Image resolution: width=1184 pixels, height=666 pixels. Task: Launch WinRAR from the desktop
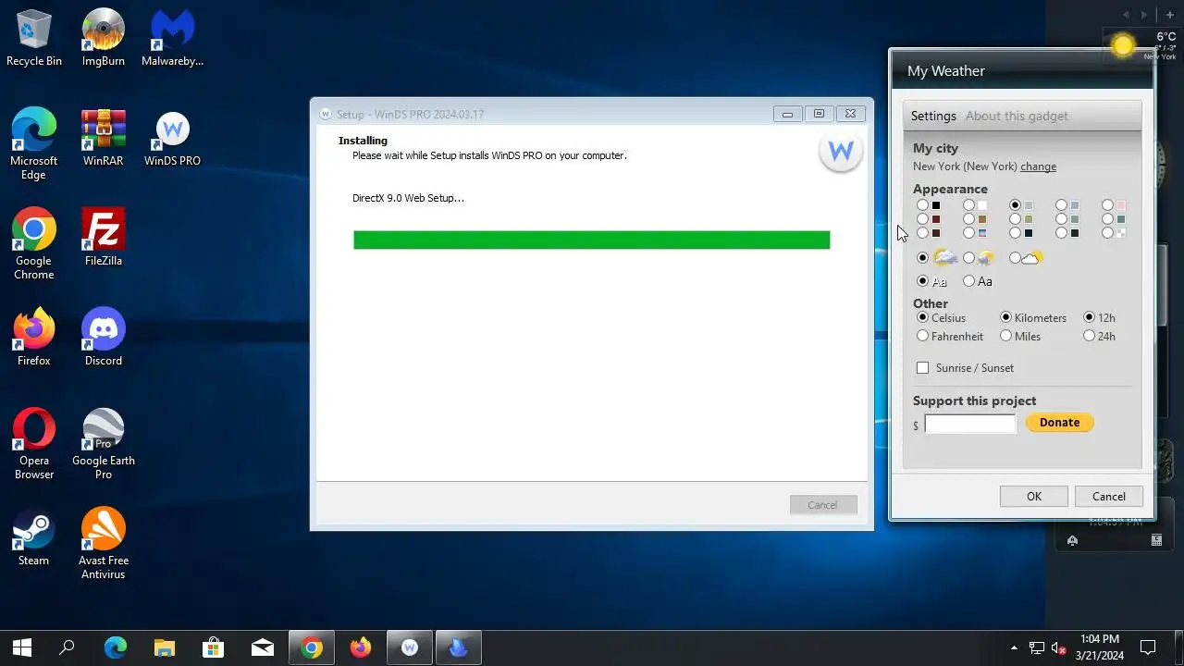104,138
